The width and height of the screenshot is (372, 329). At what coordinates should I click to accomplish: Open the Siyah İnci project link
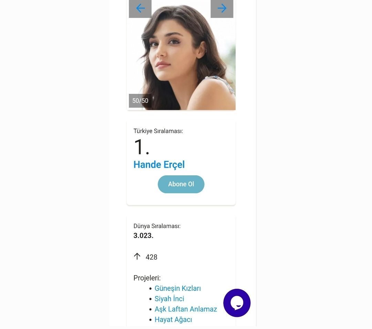pyautogui.click(x=169, y=299)
